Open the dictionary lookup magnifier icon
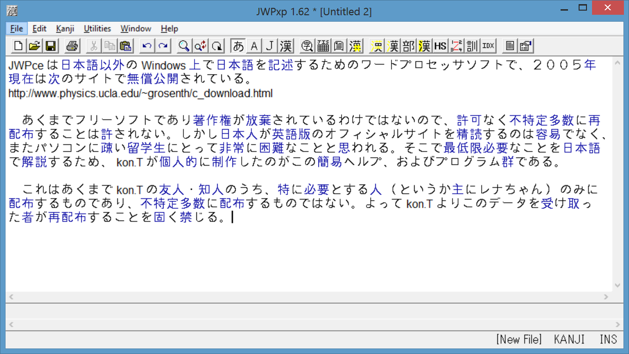Viewport: 629px width, 354px height. click(x=307, y=46)
